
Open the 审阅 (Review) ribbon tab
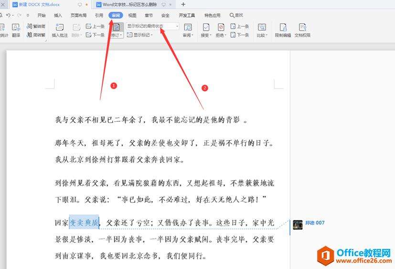click(116, 15)
